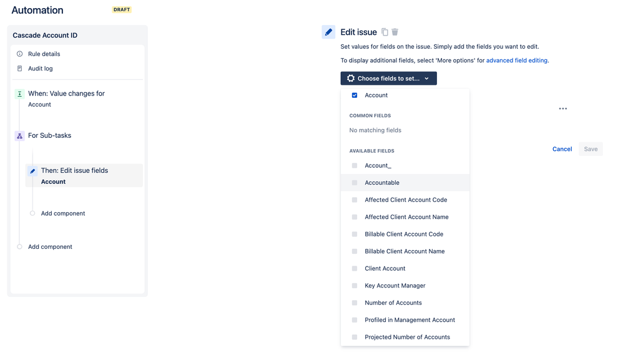This screenshot has width=623, height=358.
Task: Click the Accountable field label
Action: (382, 183)
